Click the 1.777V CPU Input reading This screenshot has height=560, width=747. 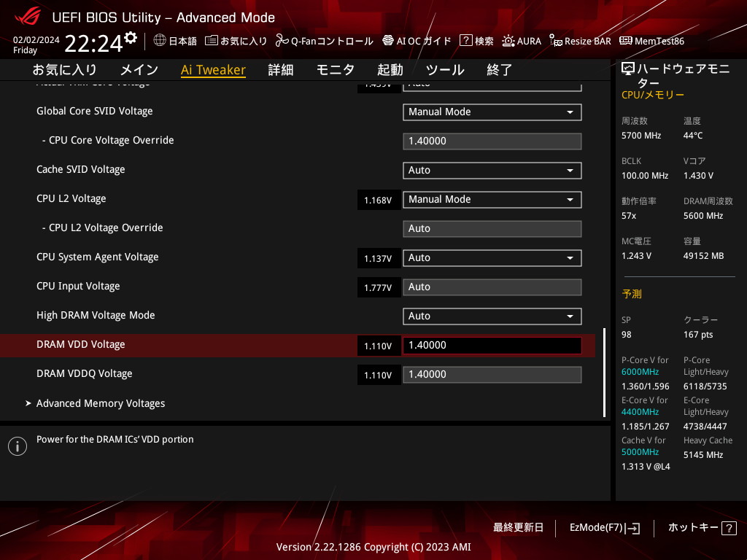(x=379, y=288)
